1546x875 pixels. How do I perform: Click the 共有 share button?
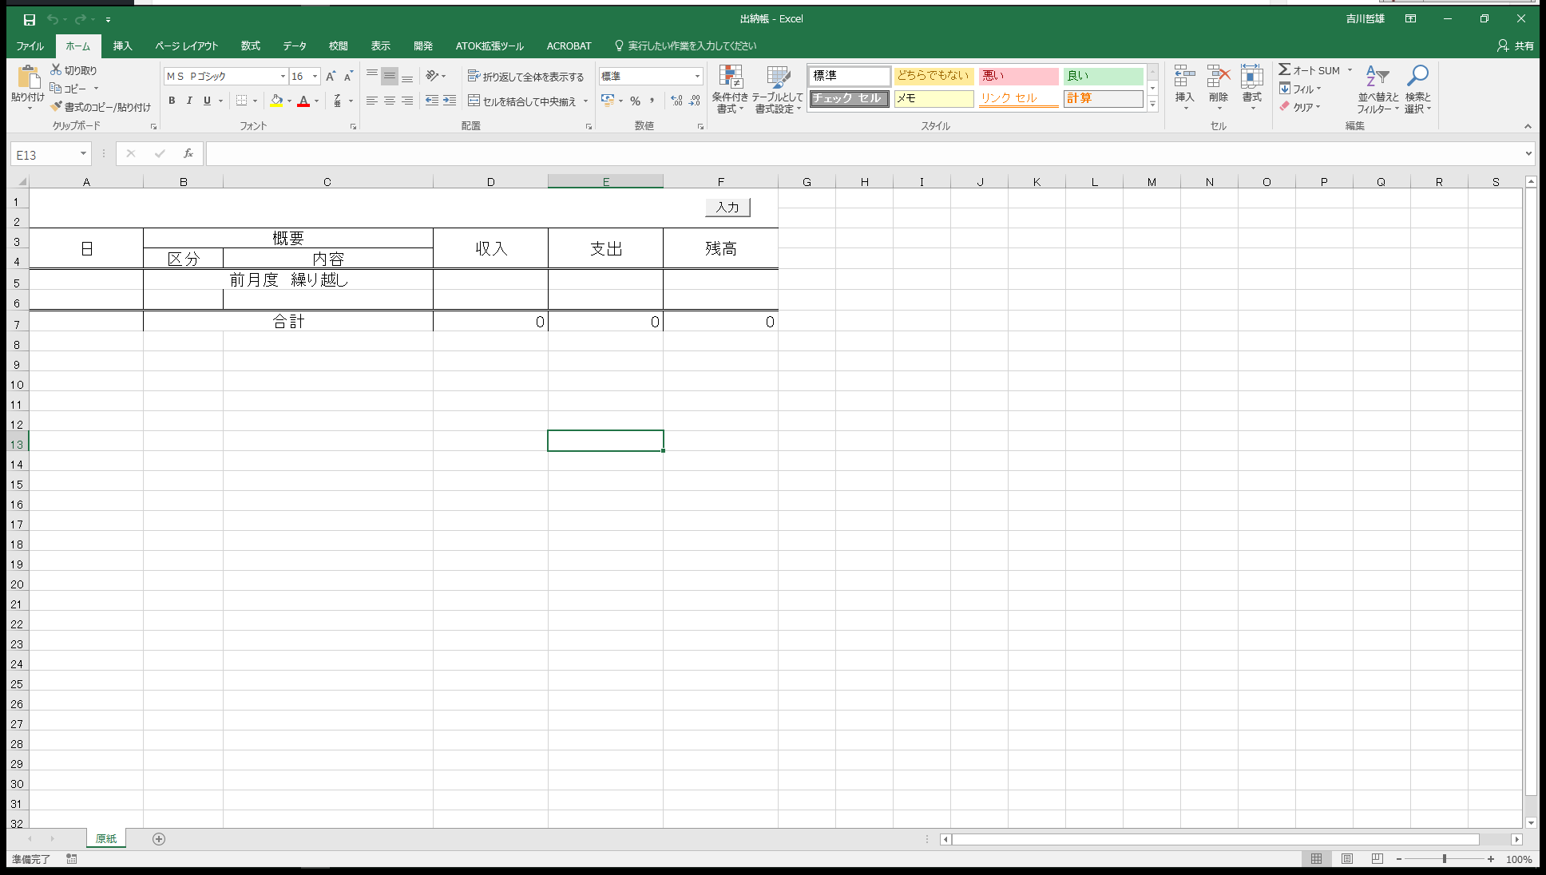(1516, 46)
